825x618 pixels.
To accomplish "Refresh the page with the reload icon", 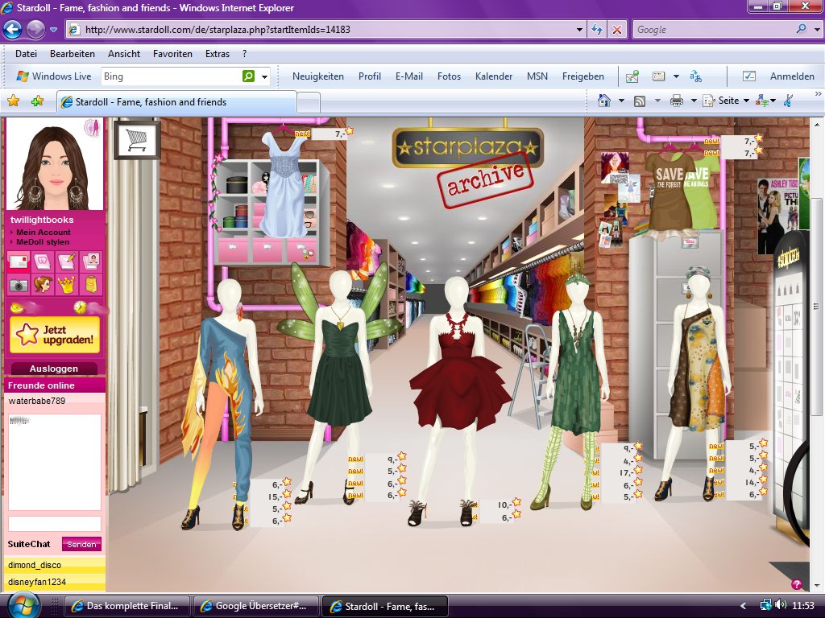I will (597, 30).
